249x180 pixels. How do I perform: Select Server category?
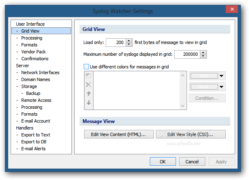pos(22,66)
